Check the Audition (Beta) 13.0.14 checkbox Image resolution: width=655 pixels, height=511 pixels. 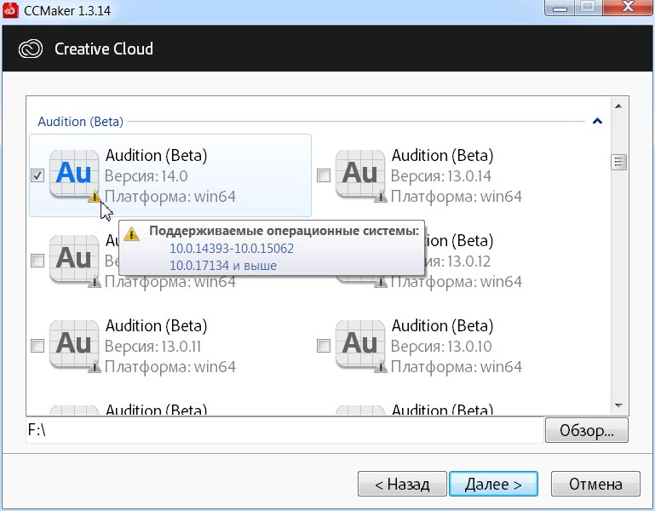coord(324,175)
